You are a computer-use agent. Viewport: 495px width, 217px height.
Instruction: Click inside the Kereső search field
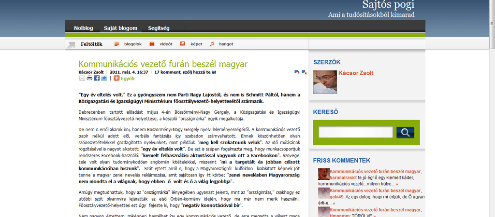(x=355, y=133)
